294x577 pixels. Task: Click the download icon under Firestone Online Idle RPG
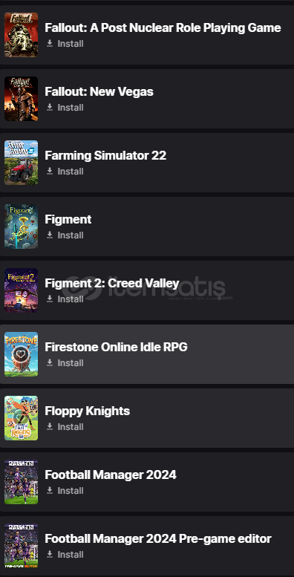(50, 363)
